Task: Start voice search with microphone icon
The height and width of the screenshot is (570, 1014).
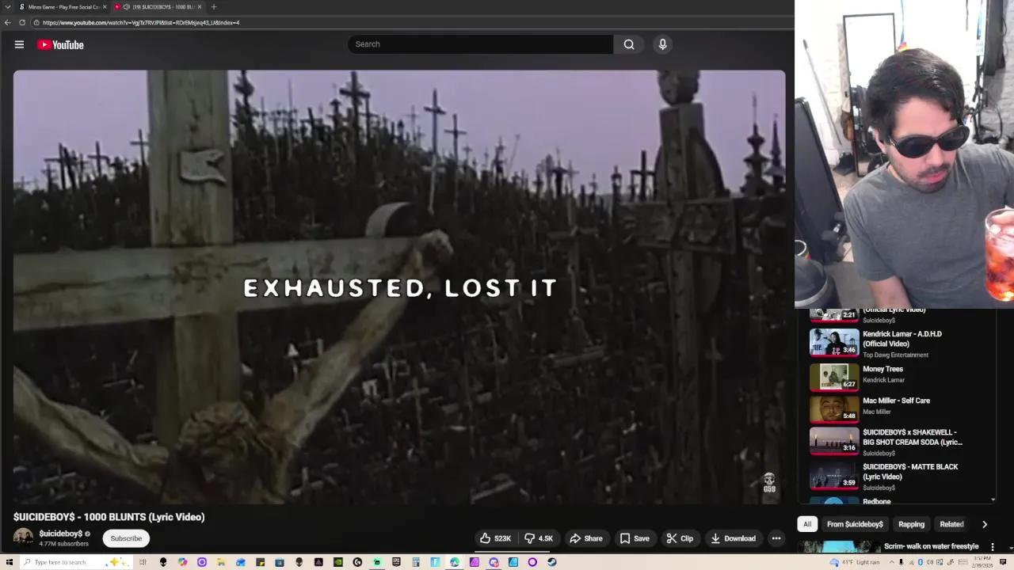Action: pyautogui.click(x=663, y=44)
